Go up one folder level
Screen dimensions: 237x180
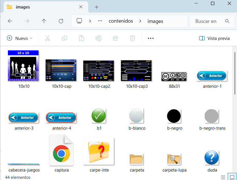[44, 21]
